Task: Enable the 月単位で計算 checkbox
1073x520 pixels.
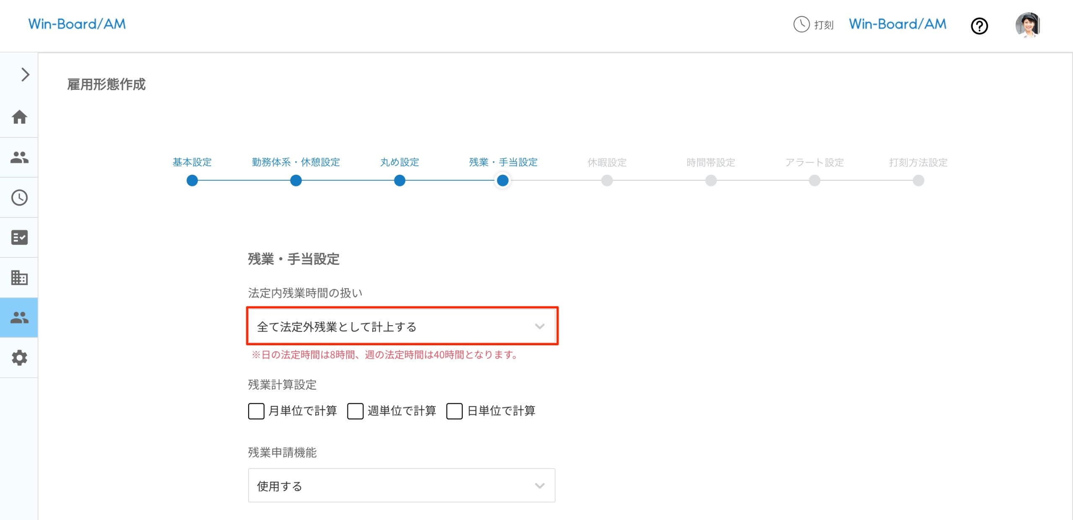Action: click(x=256, y=412)
